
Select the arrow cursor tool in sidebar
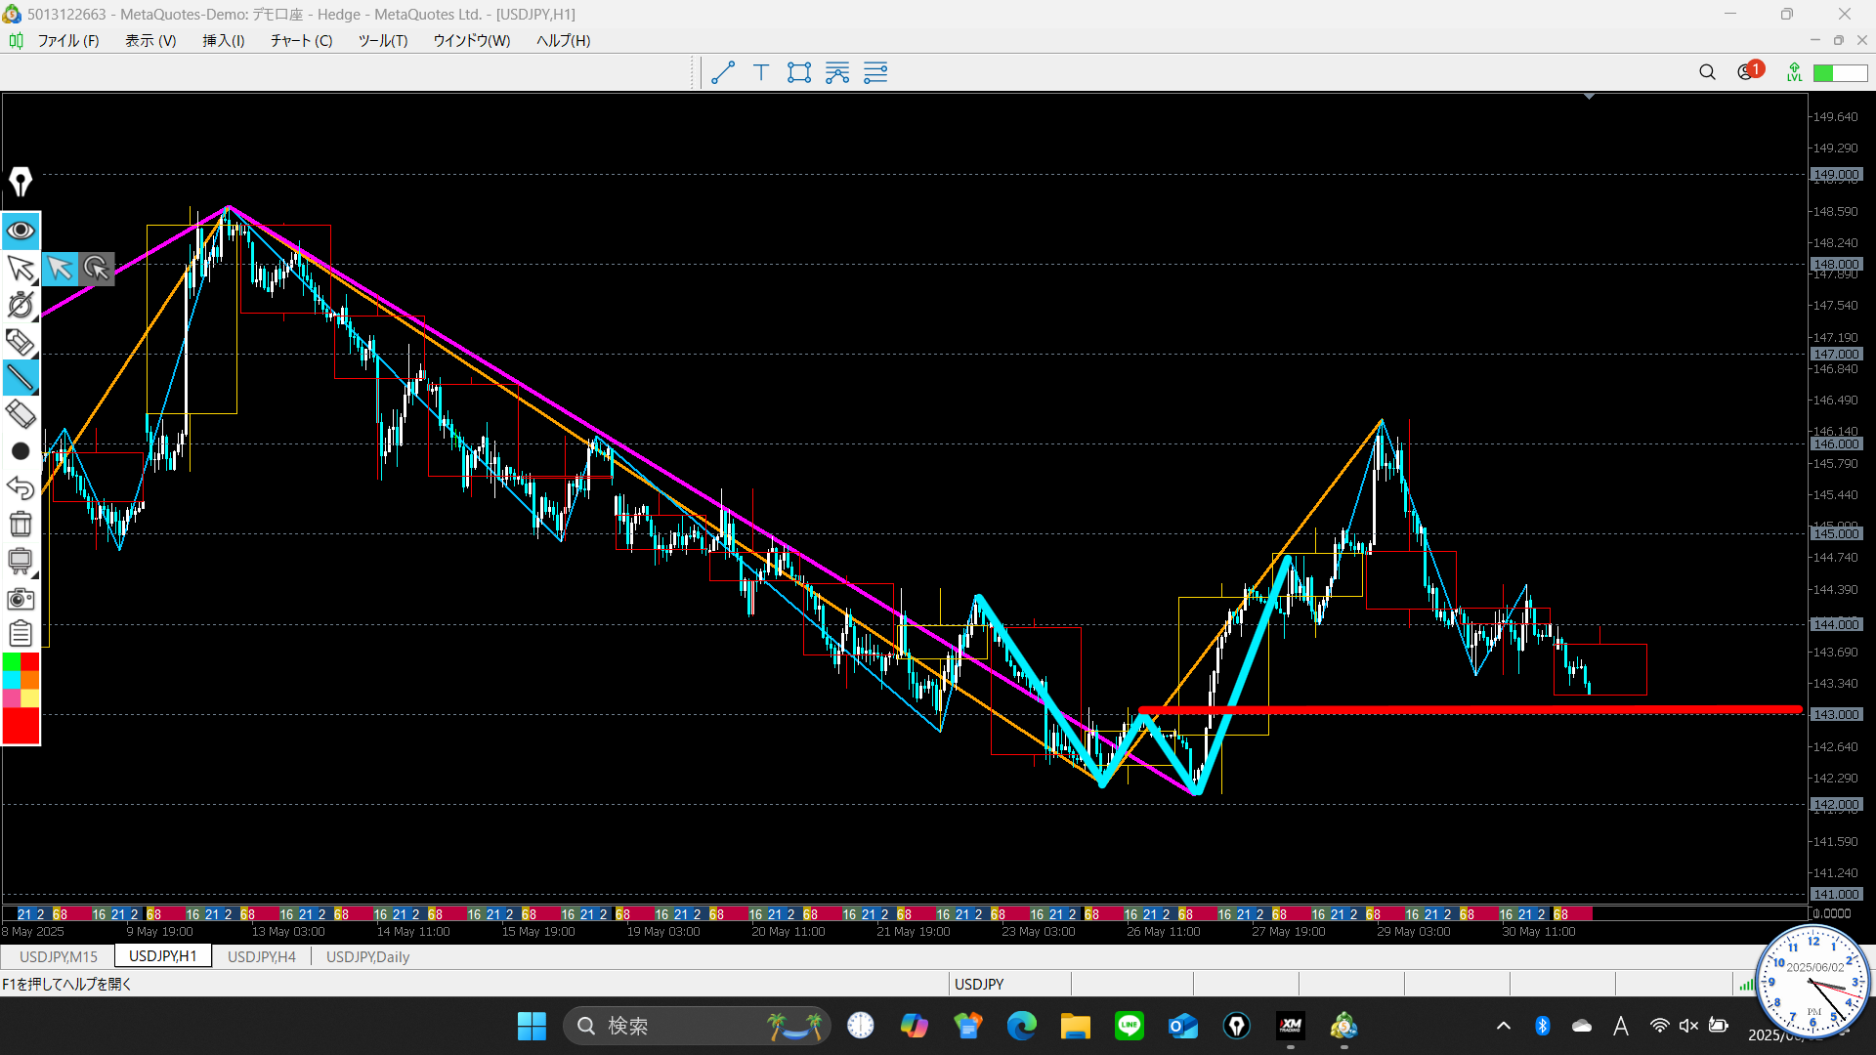pyautogui.click(x=21, y=269)
